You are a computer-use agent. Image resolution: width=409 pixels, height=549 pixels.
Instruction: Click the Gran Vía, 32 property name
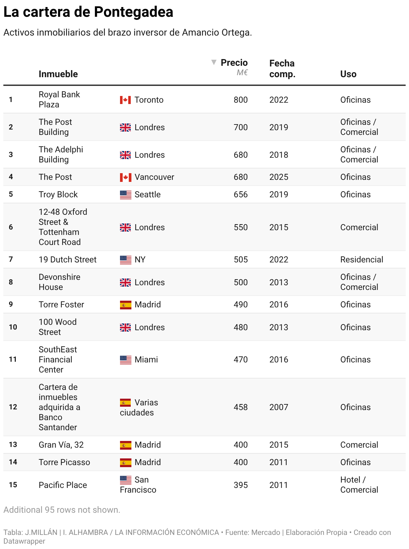click(61, 445)
